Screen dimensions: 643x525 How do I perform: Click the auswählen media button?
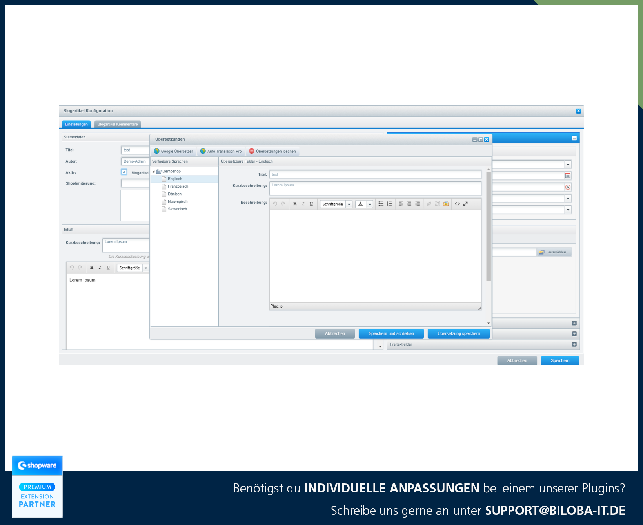pyautogui.click(x=554, y=252)
